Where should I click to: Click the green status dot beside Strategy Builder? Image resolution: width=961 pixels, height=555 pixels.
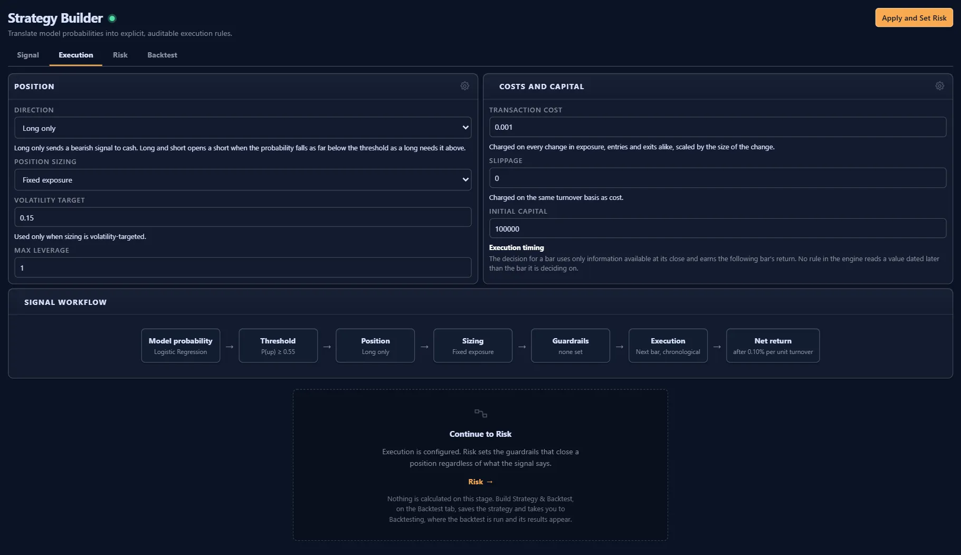tap(112, 18)
